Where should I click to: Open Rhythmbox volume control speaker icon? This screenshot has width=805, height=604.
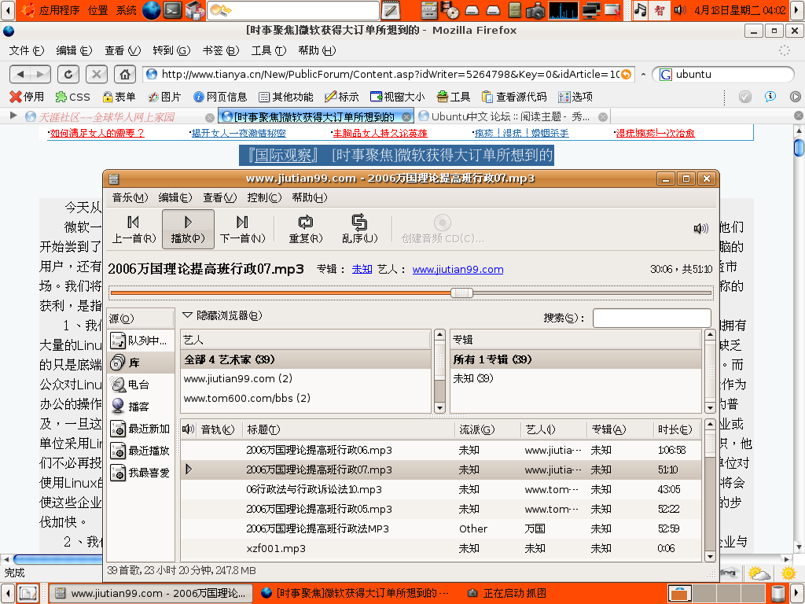[x=700, y=229]
